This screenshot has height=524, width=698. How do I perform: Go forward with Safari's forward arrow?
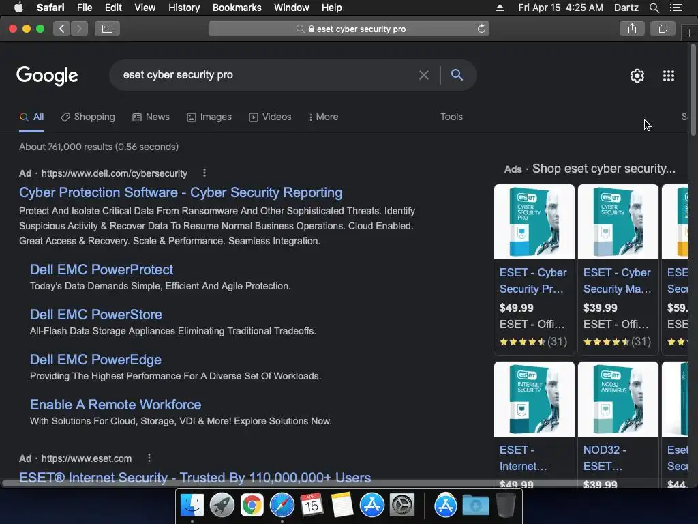(x=79, y=29)
